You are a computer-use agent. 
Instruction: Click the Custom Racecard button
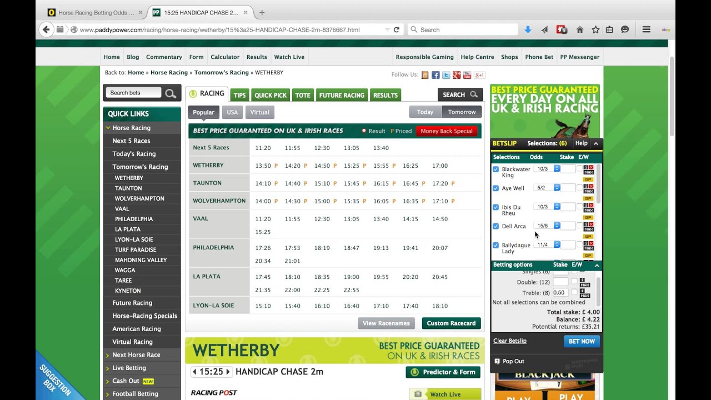(x=451, y=323)
